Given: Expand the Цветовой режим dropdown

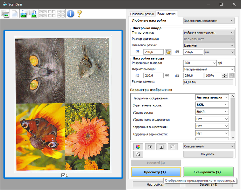Looking at the screenshot, I should click(209, 45).
